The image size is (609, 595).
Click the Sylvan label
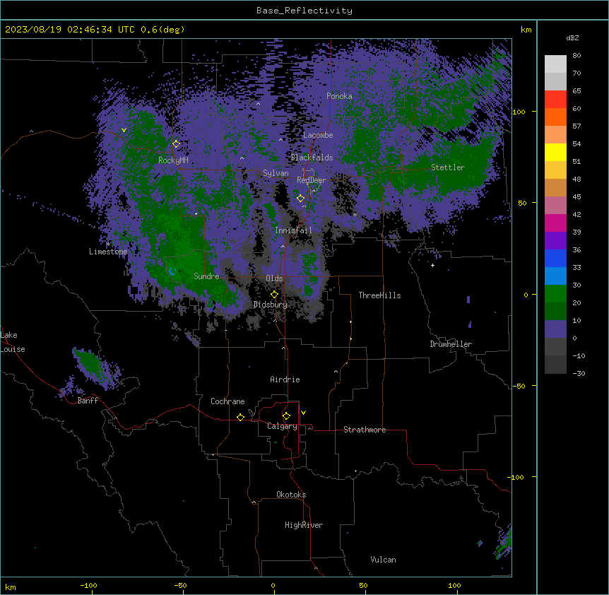point(276,173)
